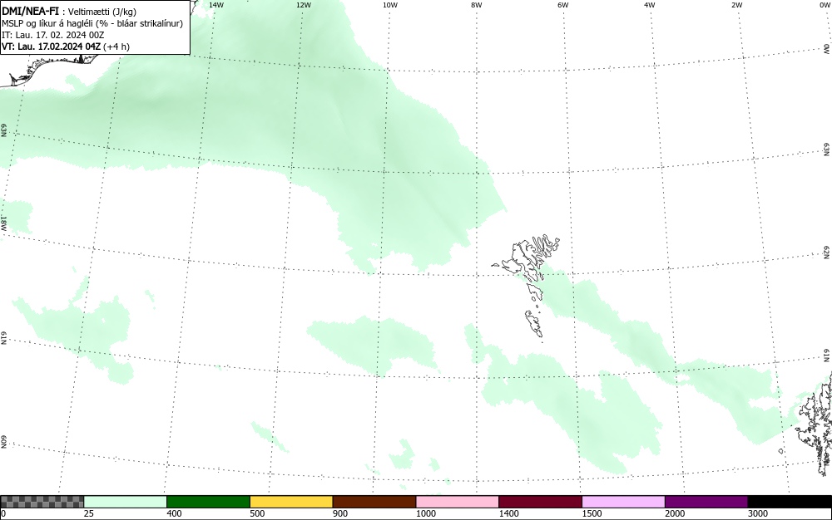Click the legend value 2000

[x=675, y=513]
